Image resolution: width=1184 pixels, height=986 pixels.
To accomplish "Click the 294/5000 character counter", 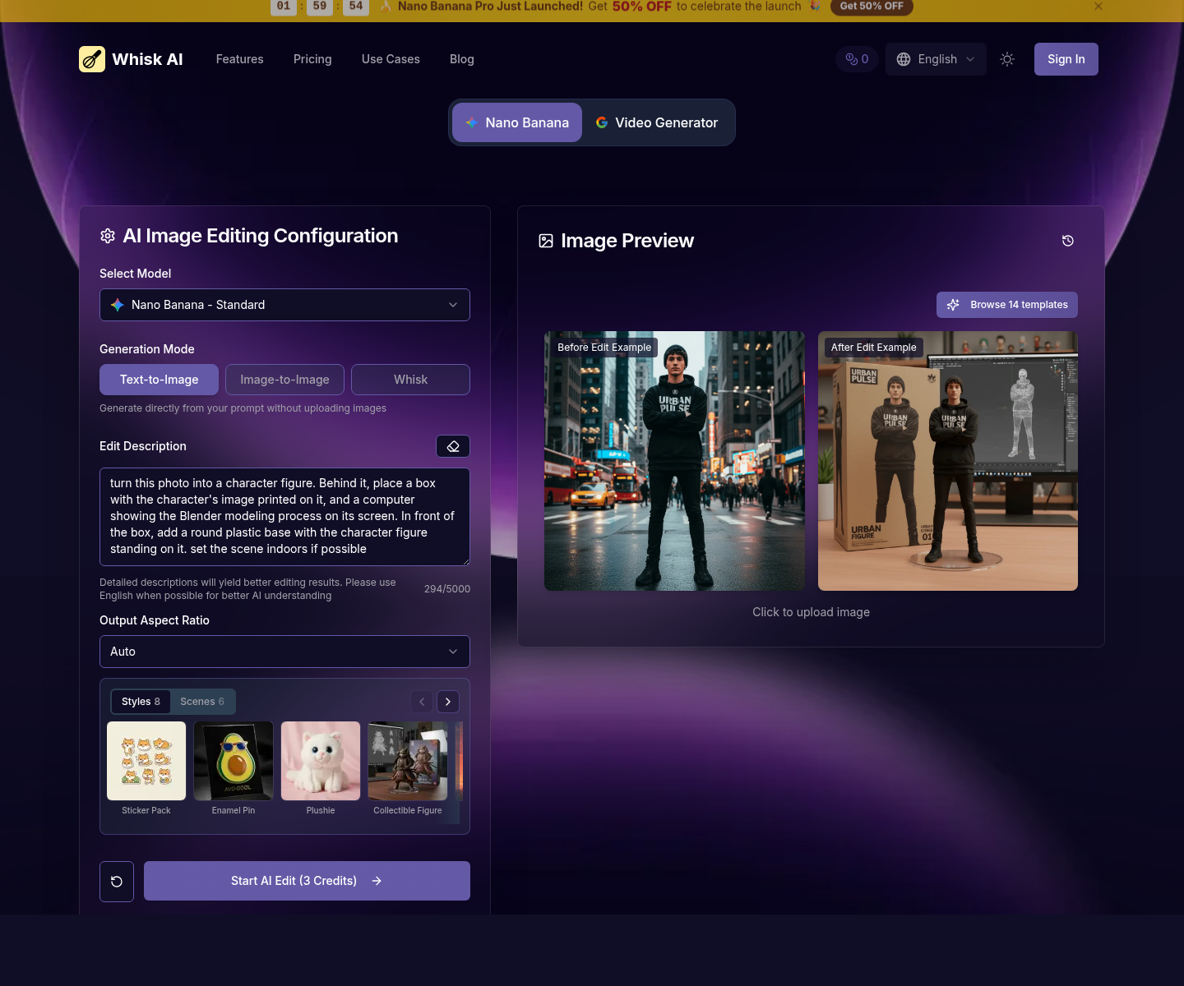I will pyautogui.click(x=447, y=589).
